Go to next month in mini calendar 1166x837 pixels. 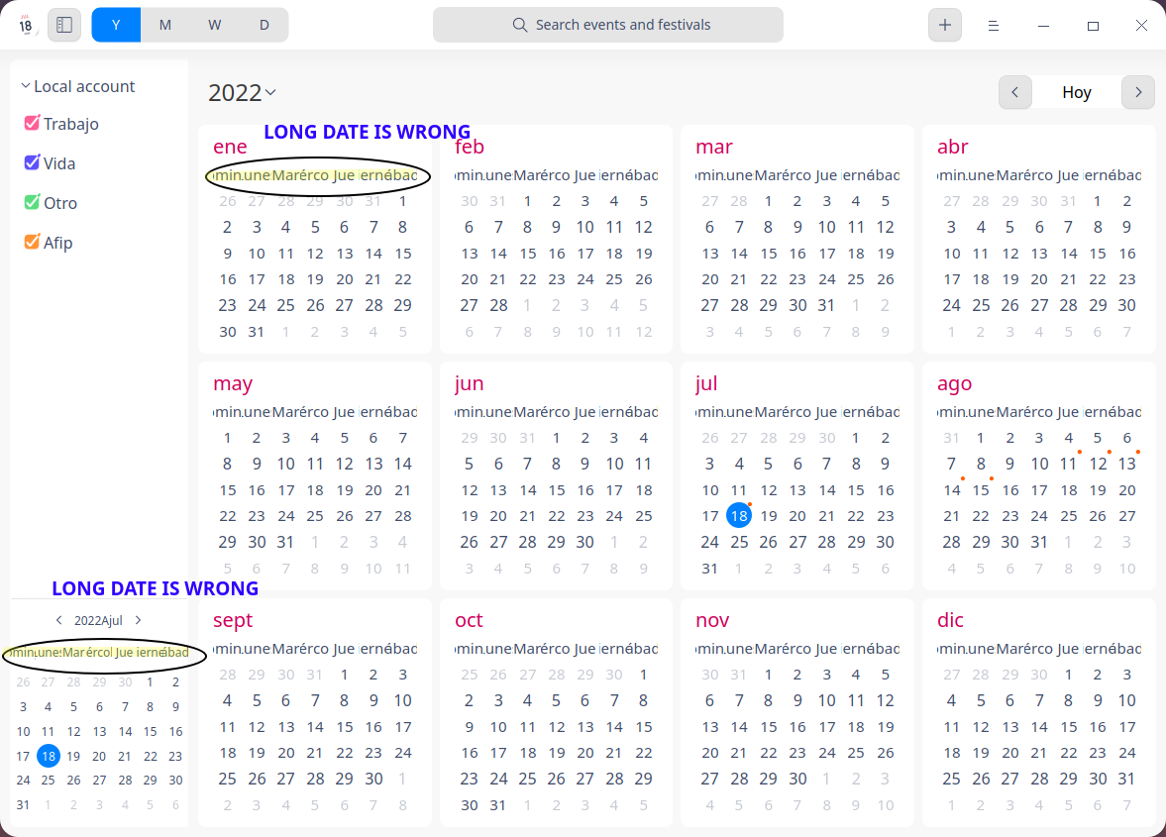pos(139,620)
